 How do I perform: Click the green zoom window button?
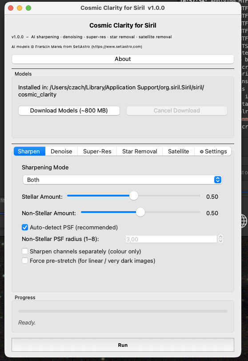28,8
